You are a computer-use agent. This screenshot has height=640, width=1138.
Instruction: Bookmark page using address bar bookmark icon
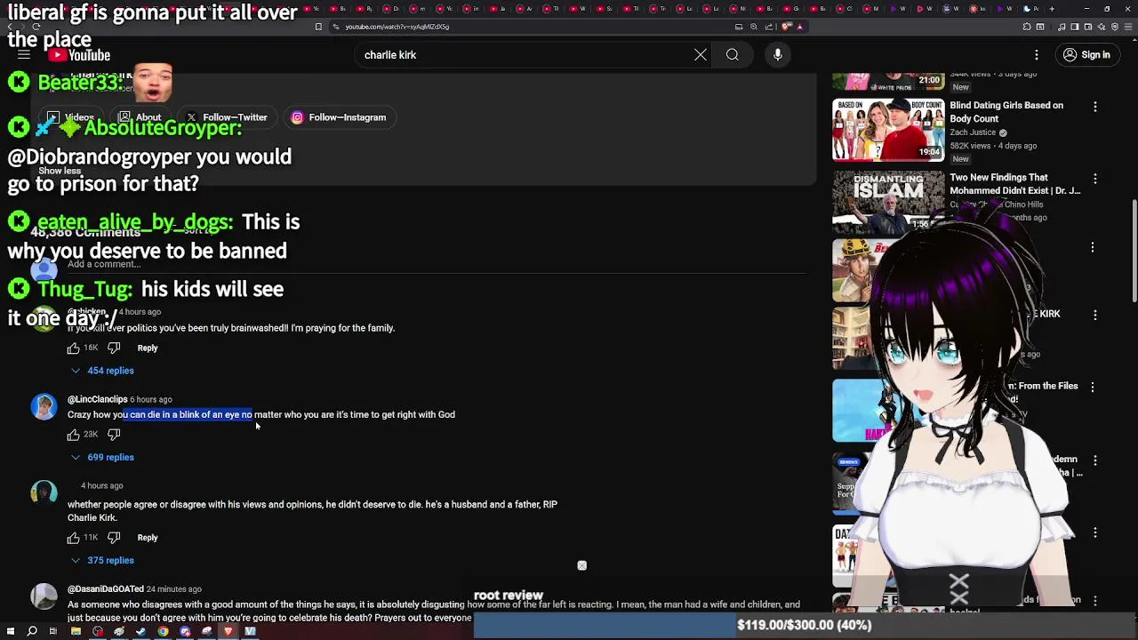(x=318, y=27)
